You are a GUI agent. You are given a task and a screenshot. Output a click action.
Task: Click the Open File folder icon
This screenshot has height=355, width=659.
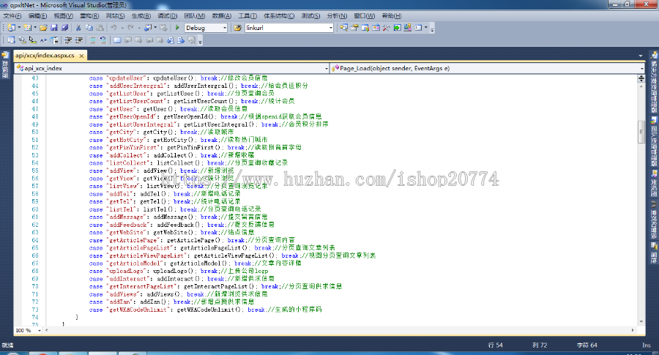(x=44, y=27)
